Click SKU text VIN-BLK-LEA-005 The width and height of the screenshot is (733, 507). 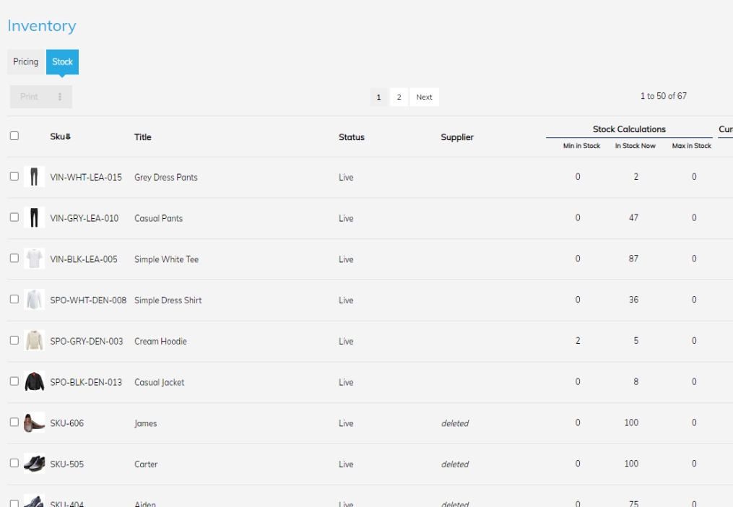click(x=84, y=259)
